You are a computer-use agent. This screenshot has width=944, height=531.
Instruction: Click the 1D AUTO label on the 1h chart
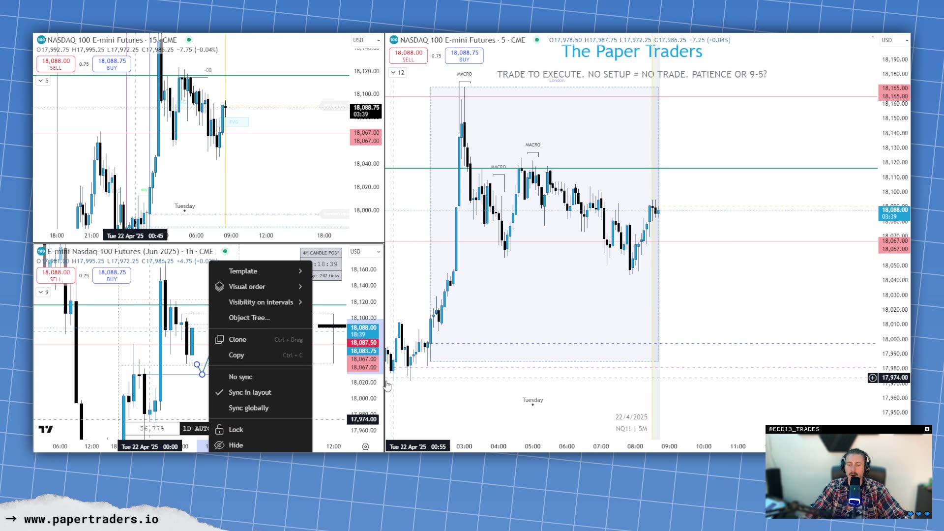(x=195, y=429)
